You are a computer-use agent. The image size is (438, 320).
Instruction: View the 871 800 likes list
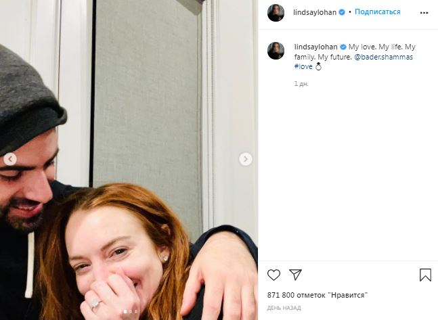317,295
